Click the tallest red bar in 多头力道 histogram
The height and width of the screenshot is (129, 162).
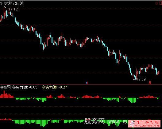point(4,94)
